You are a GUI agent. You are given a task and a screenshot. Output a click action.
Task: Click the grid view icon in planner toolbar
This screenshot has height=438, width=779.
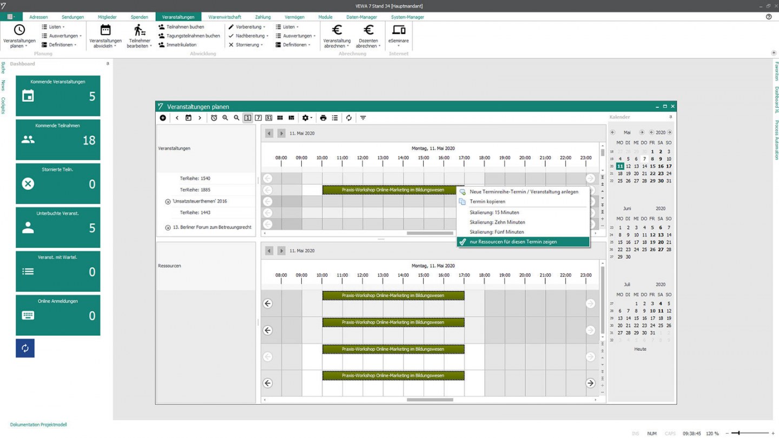pos(280,118)
